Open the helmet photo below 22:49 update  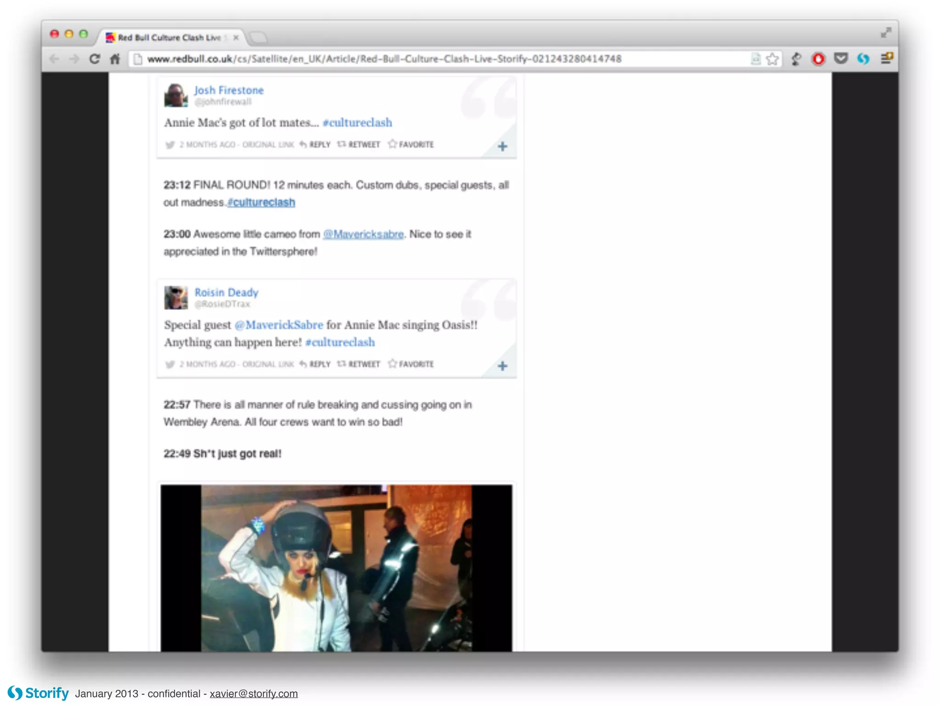[336, 568]
